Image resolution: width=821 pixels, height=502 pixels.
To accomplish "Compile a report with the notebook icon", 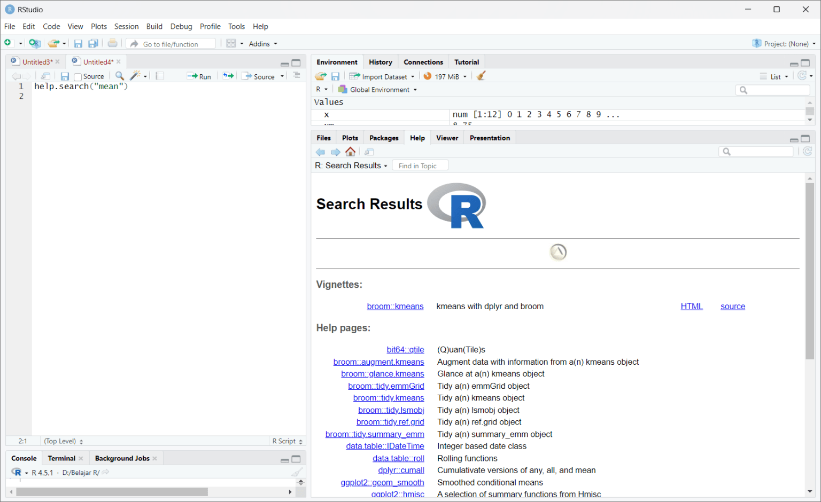I will click(160, 76).
